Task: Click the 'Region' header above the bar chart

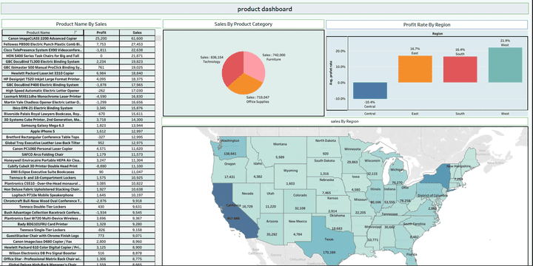Action: click(438, 33)
